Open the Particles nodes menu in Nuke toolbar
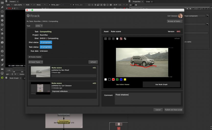 tap(2, 47)
